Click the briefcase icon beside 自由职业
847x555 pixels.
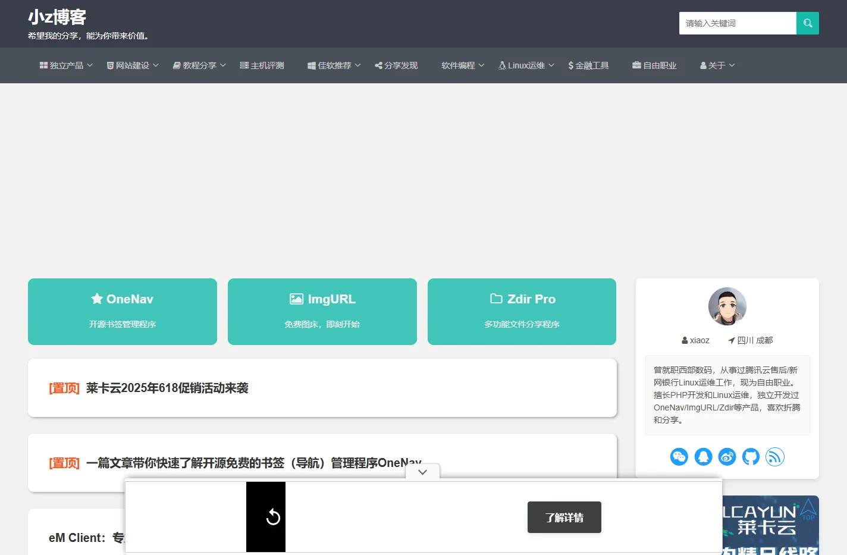coord(636,65)
